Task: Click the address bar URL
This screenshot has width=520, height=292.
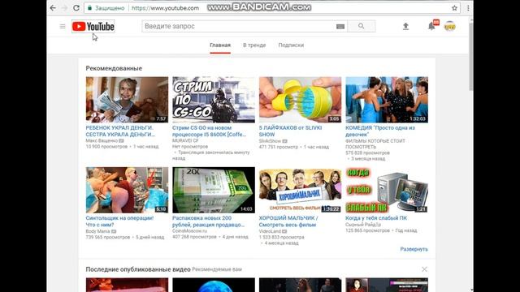Action: point(165,8)
